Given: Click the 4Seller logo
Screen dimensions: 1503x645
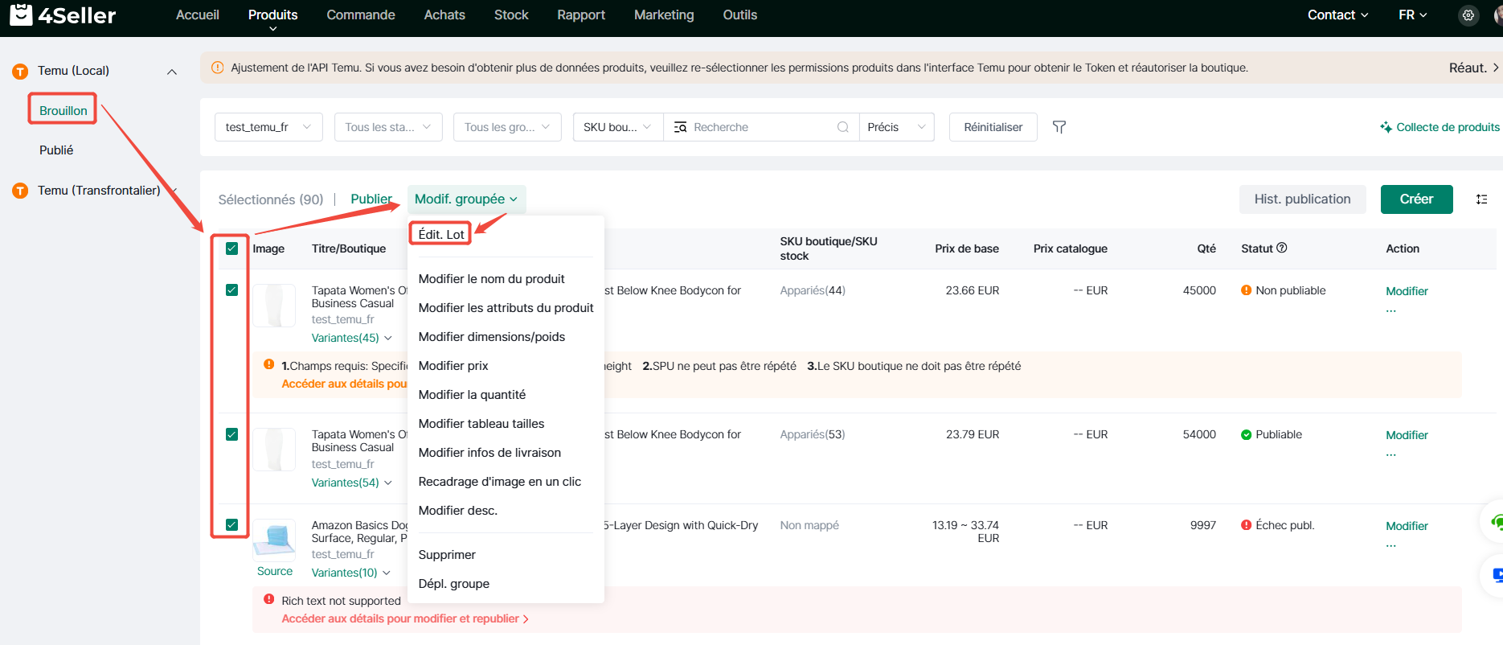Looking at the screenshot, I should click(x=63, y=14).
